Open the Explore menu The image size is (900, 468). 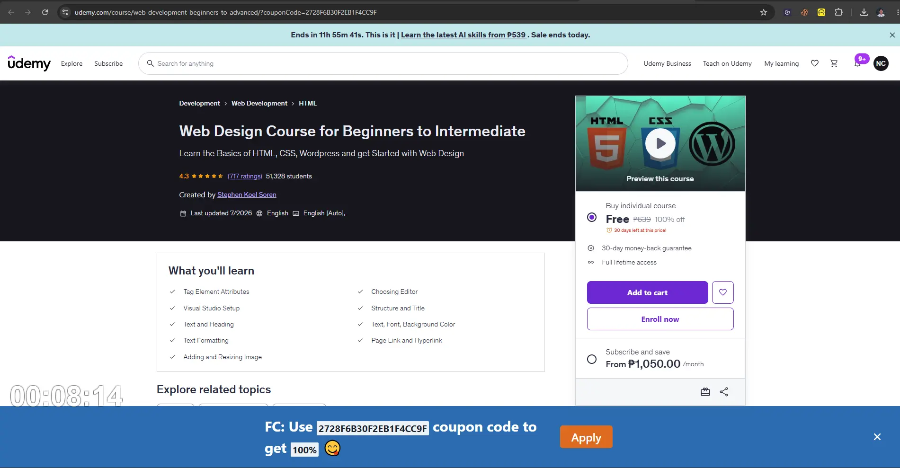71,63
